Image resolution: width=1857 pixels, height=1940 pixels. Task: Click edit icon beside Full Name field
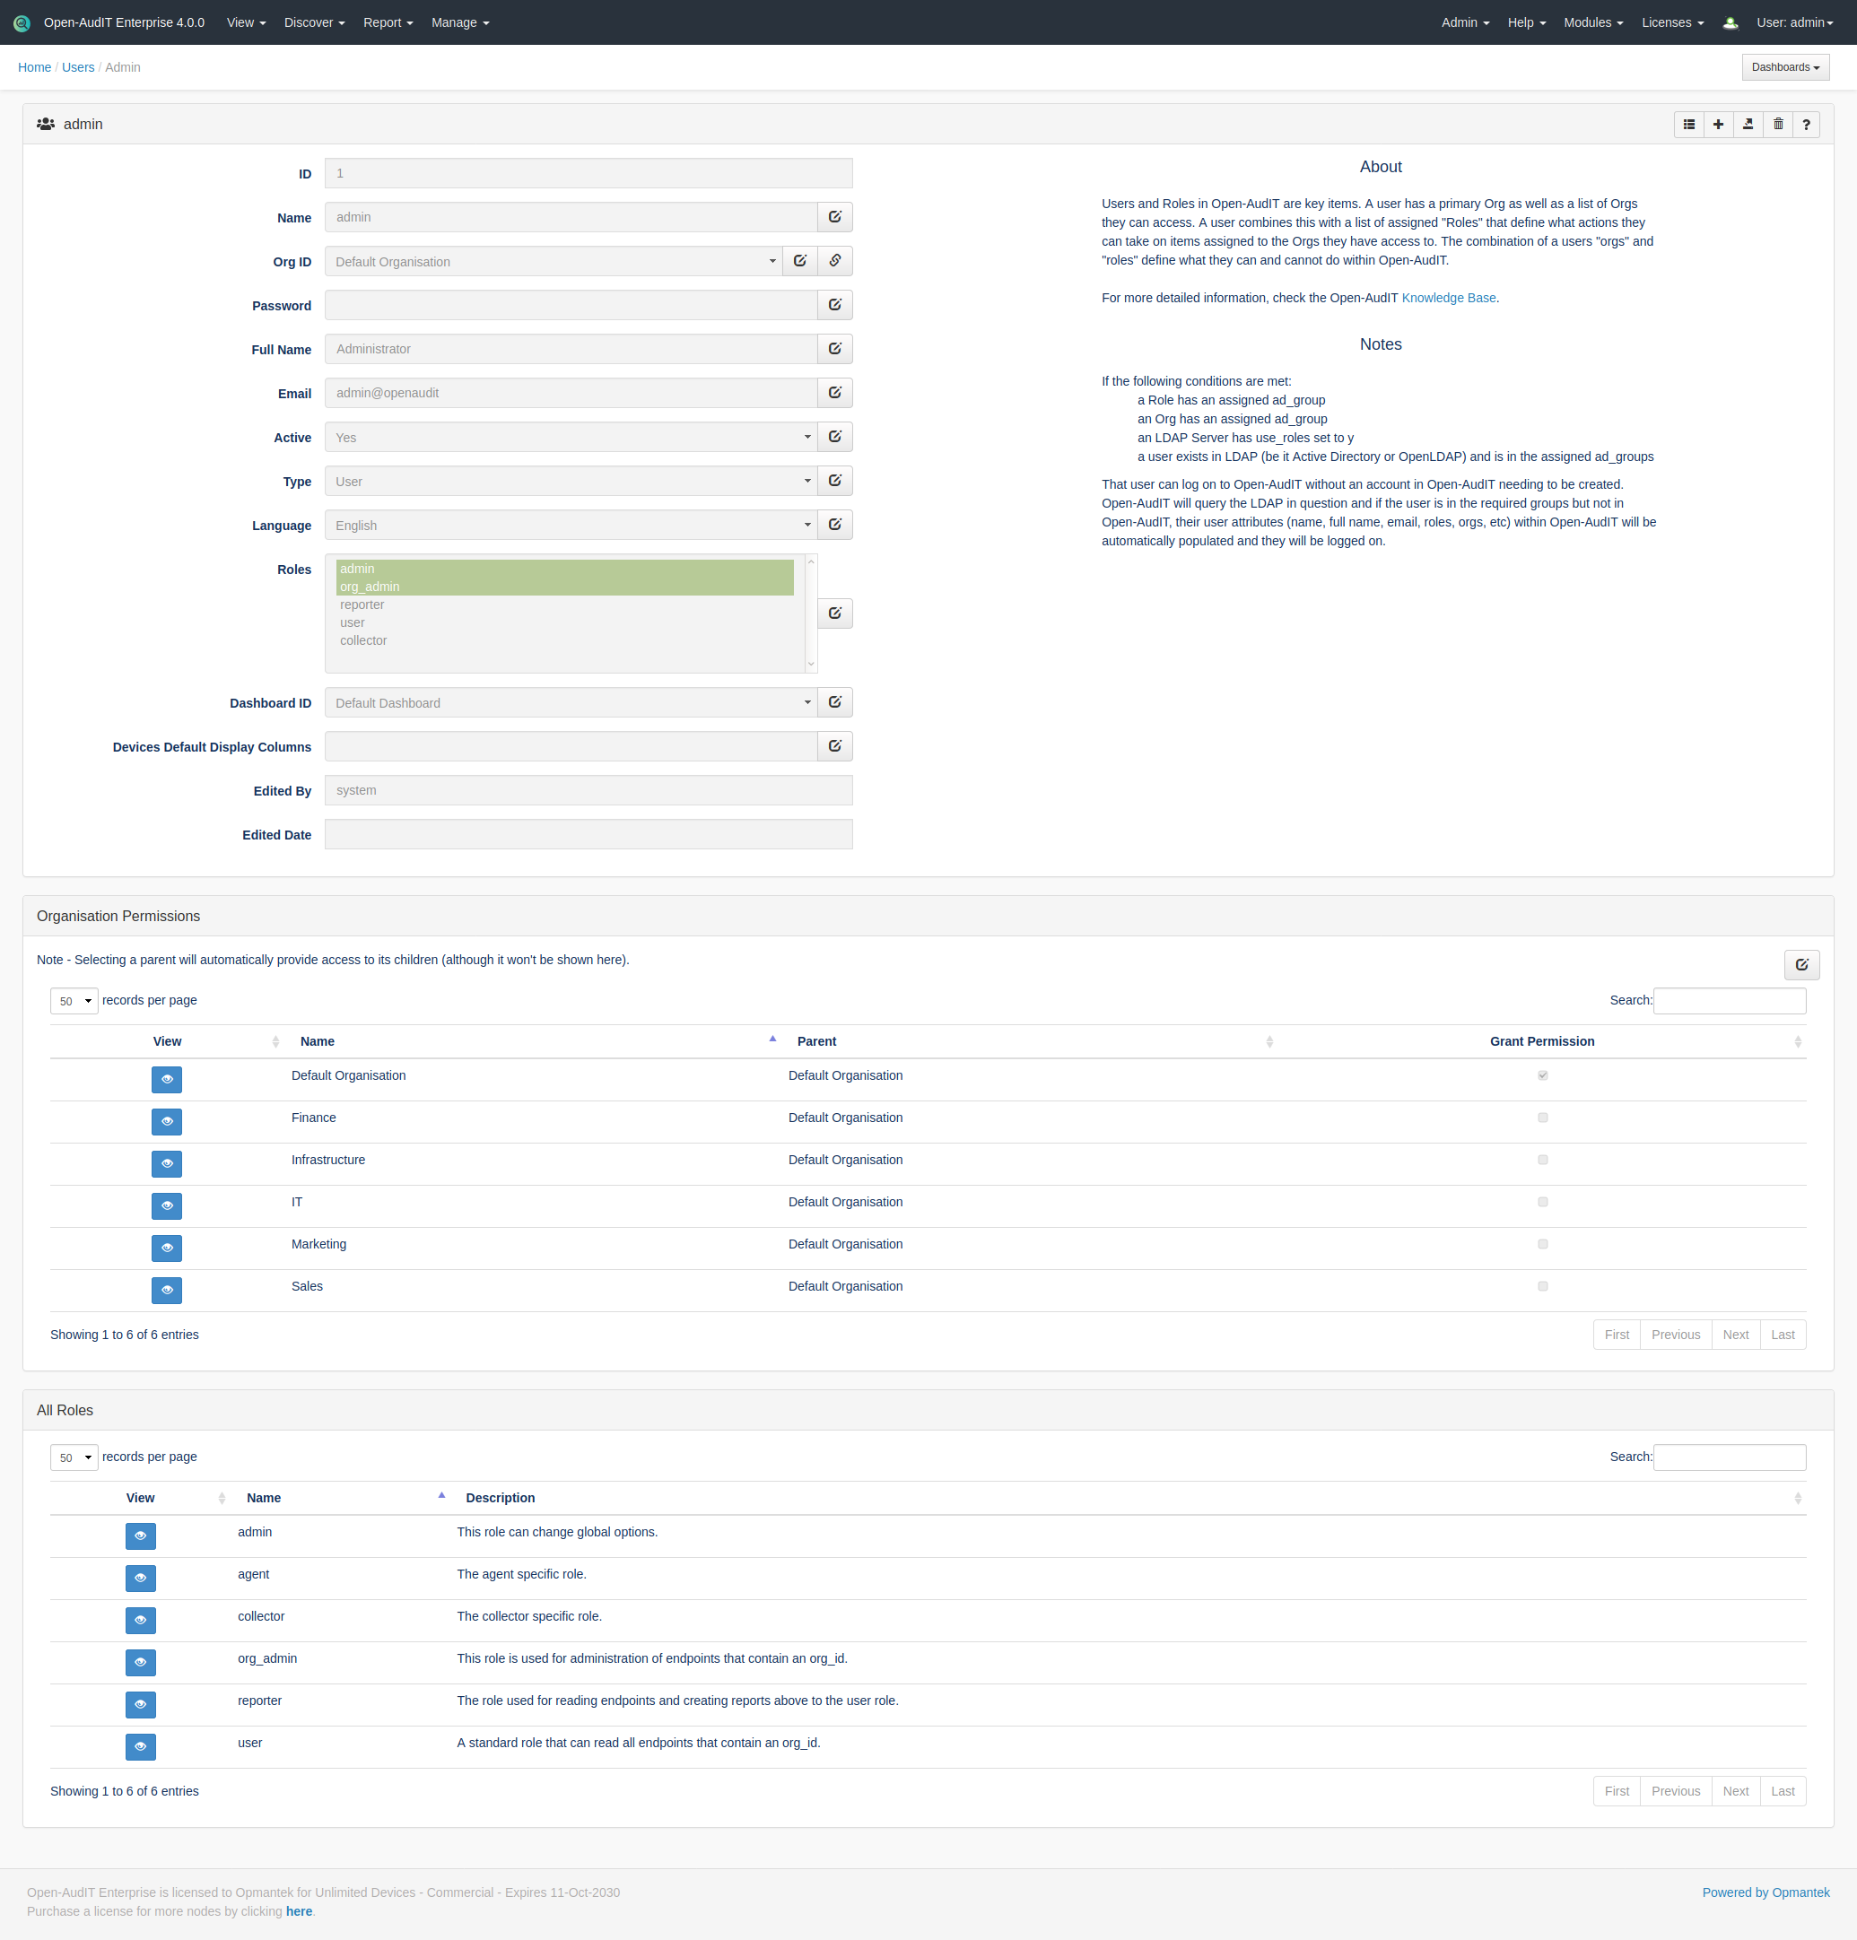click(834, 350)
